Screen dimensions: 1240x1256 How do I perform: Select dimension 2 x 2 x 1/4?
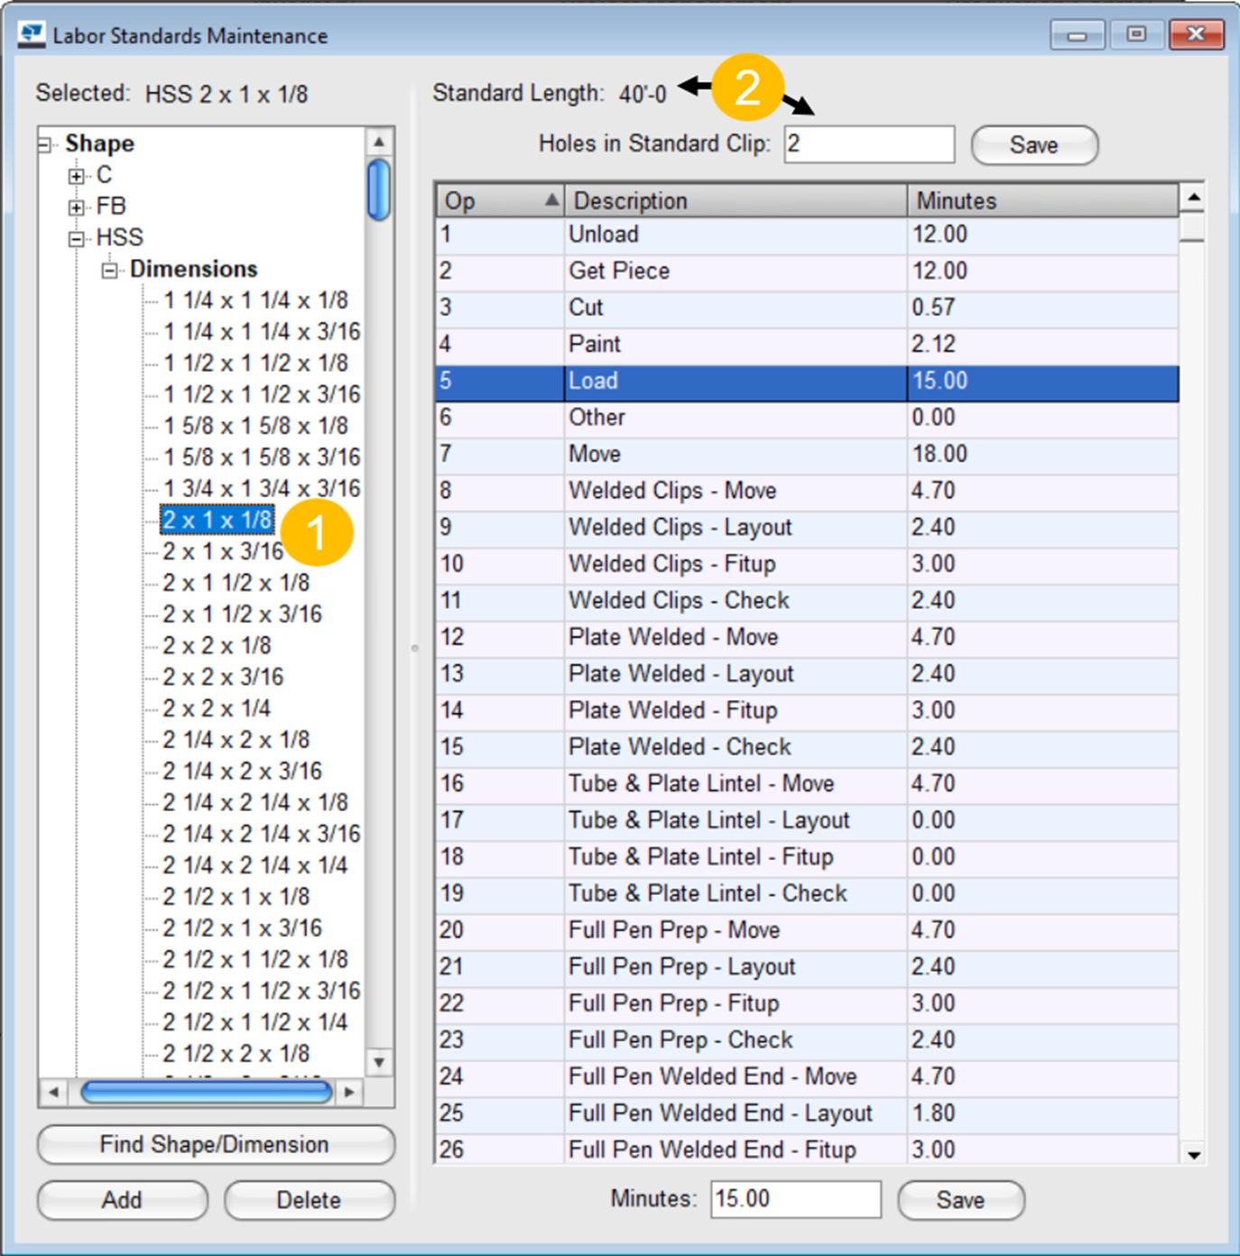tap(217, 708)
